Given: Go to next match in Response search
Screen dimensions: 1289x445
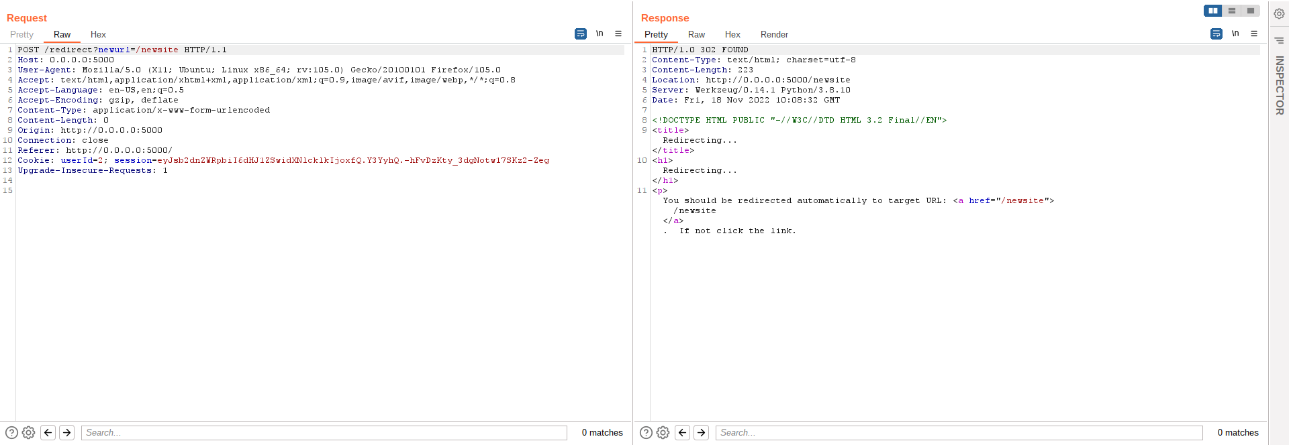Looking at the screenshot, I should (x=701, y=432).
